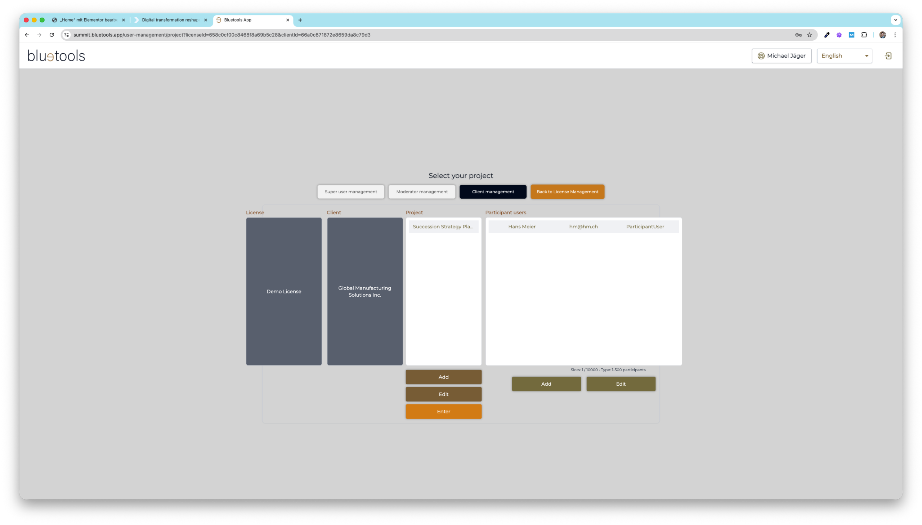Open Chrome three-dot menu

coord(895,35)
